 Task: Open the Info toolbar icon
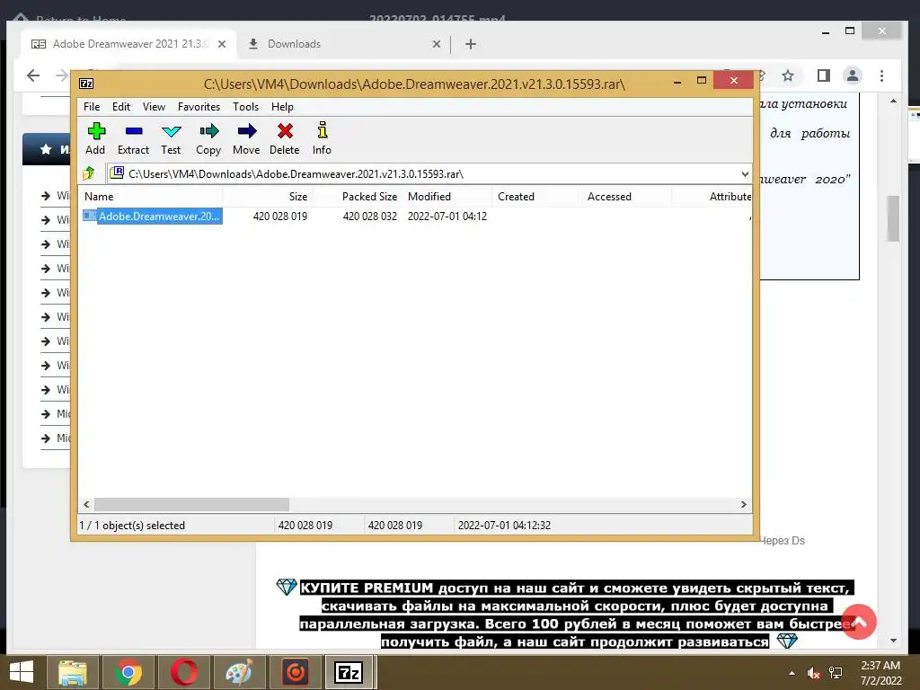[322, 138]
